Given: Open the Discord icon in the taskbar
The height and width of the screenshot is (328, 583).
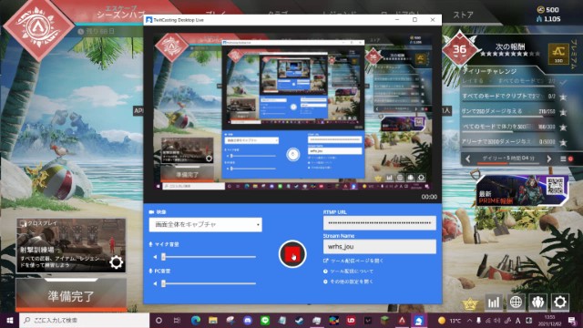Looking at the screenshot, I should click(248, 320).
